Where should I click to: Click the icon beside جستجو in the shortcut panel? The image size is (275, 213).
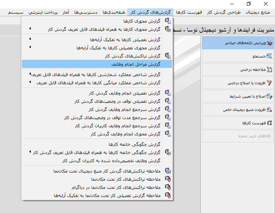pyautogui.click(x=269, y=56)
